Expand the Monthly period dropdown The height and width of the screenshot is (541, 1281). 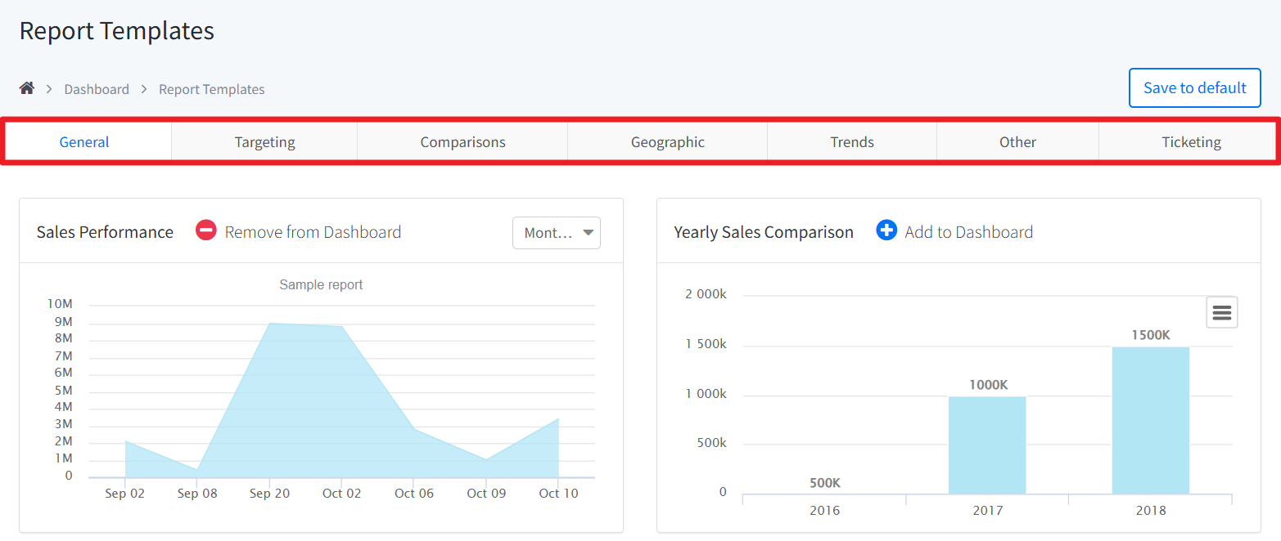pos(557,233)
